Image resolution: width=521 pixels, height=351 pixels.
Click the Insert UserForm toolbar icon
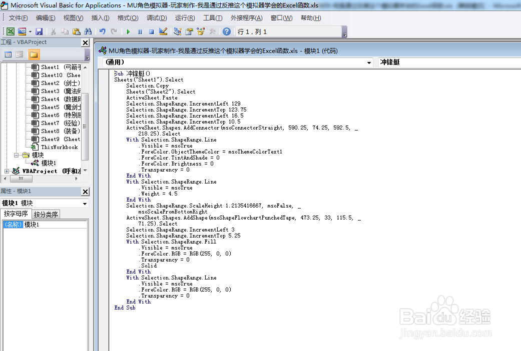(22, 31)
